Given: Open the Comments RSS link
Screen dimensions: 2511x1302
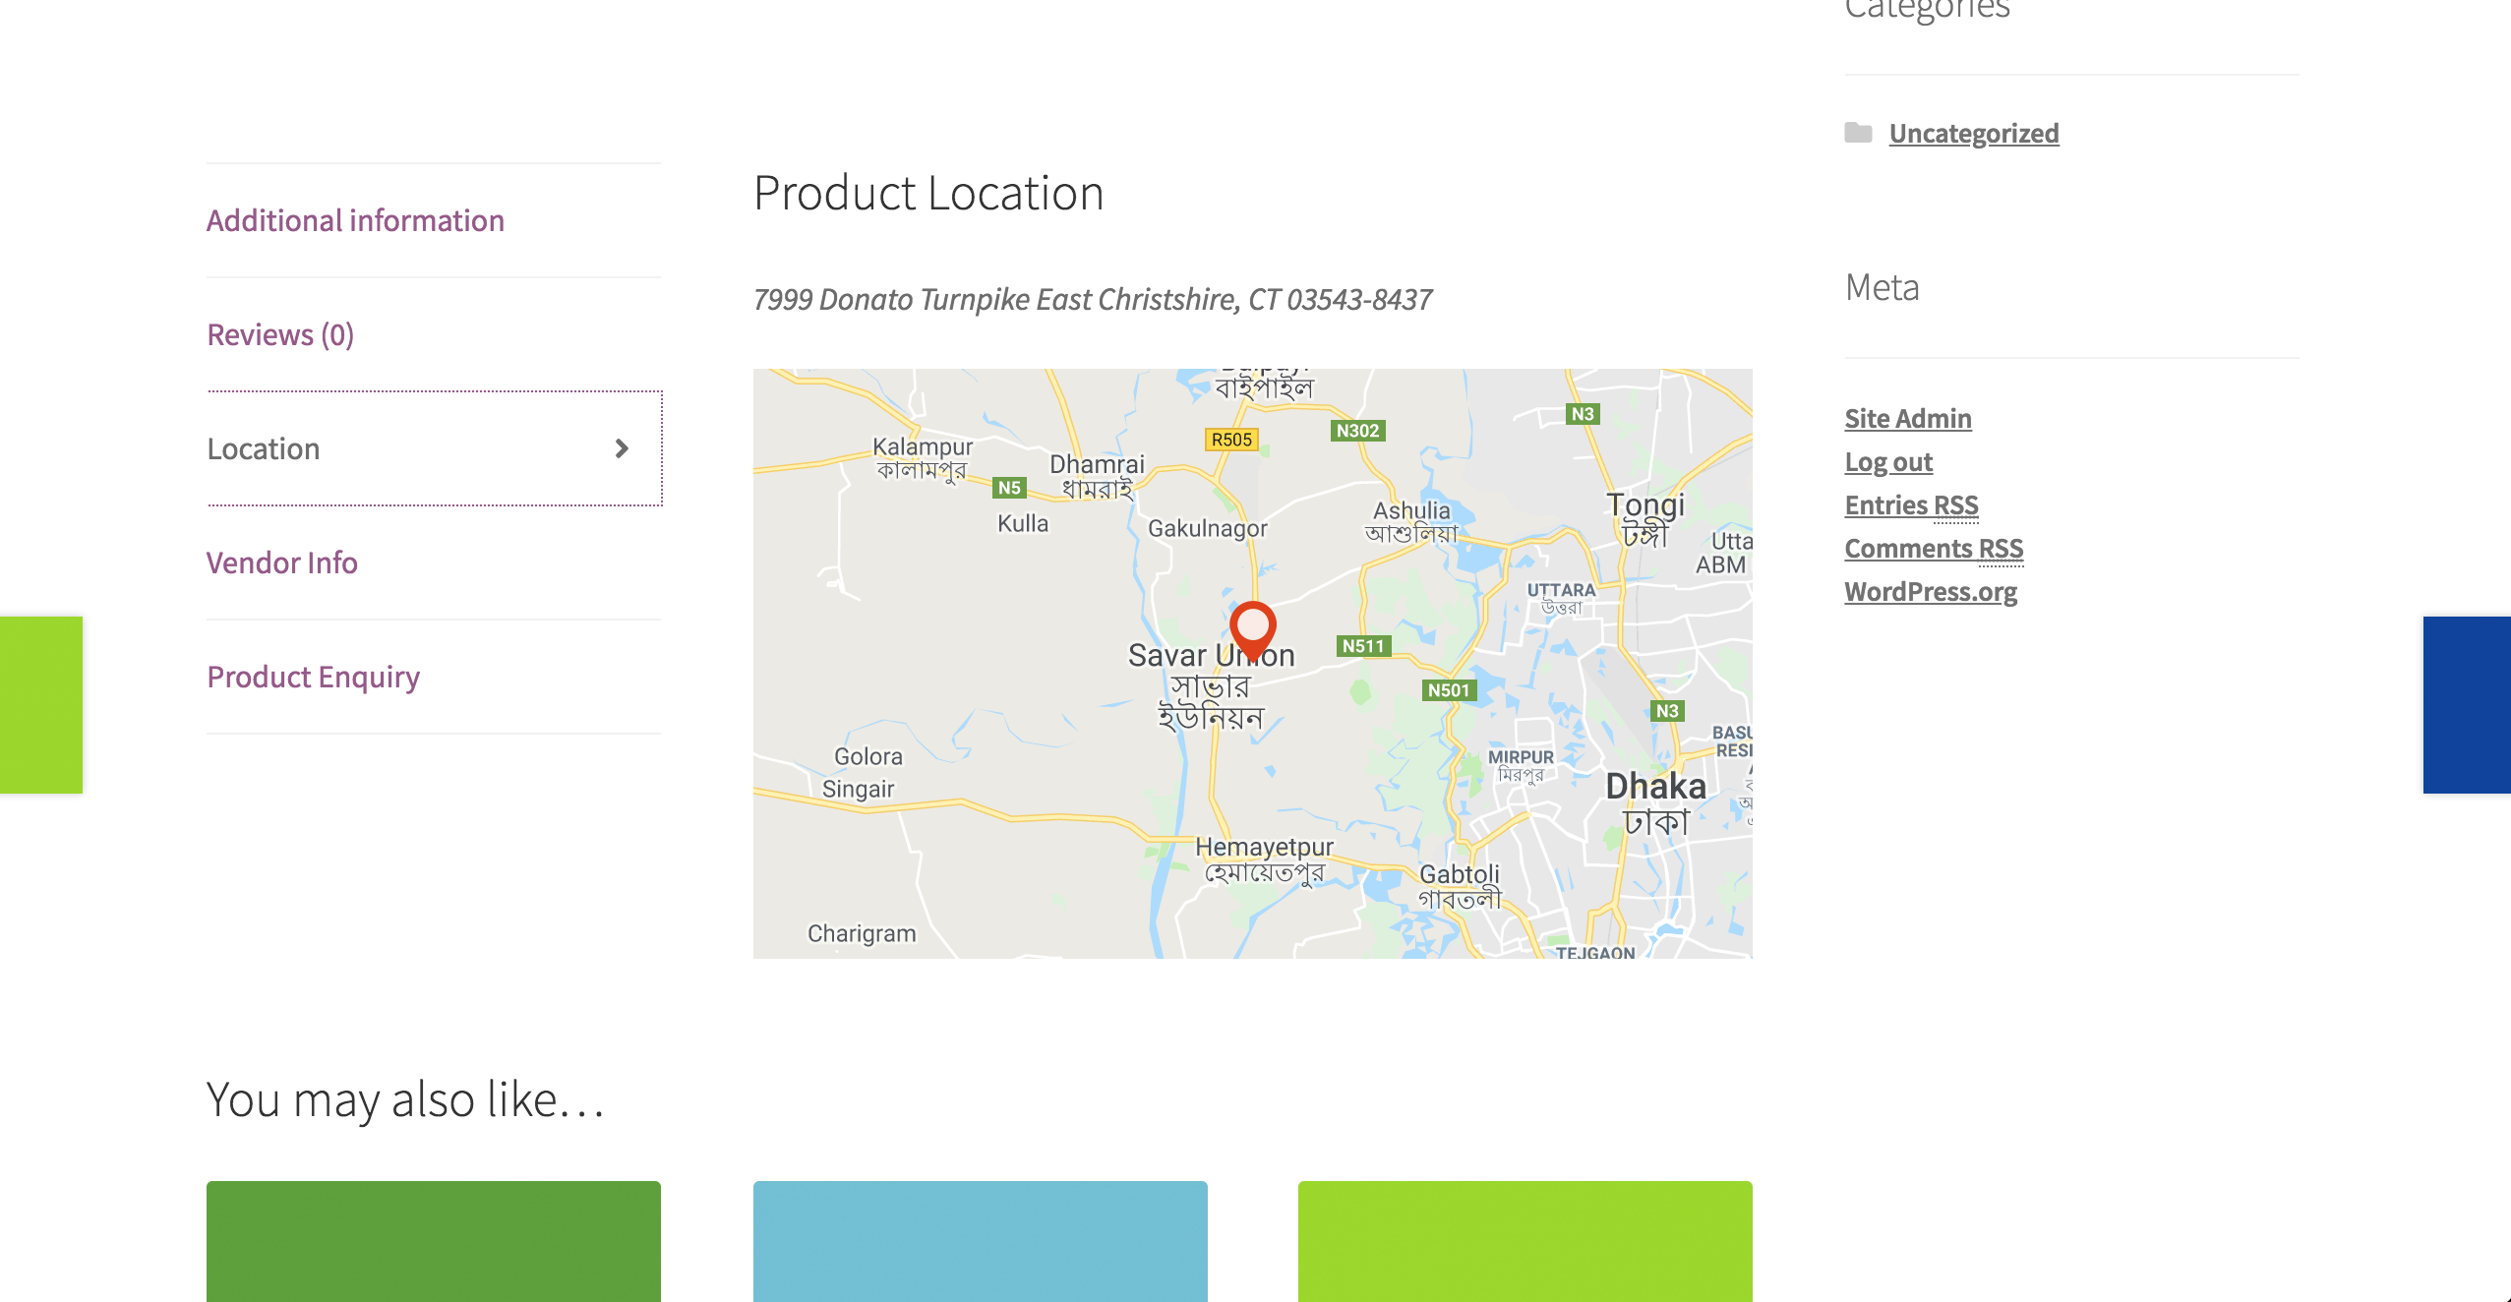Looking at the screenshot, I should [1933, 548].
